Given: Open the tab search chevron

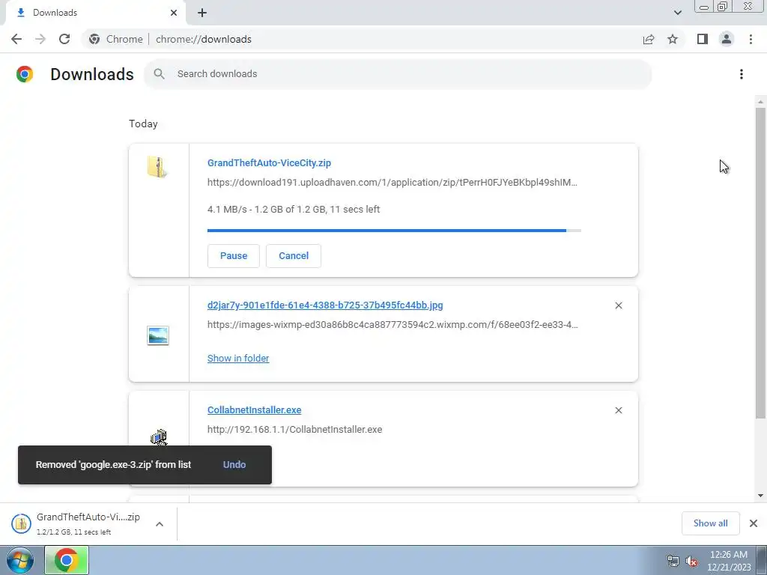Looking at the screenshot, I should [x=677, y=13].
